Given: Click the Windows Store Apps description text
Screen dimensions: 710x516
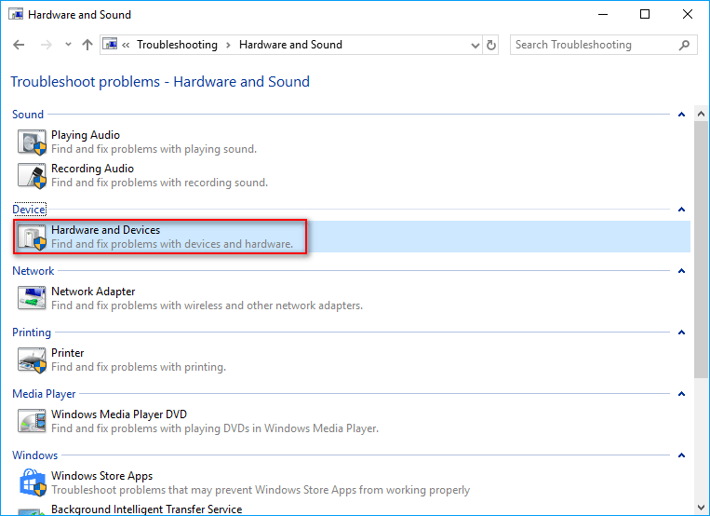Looking at the screenshot, I should click(261, 490).
